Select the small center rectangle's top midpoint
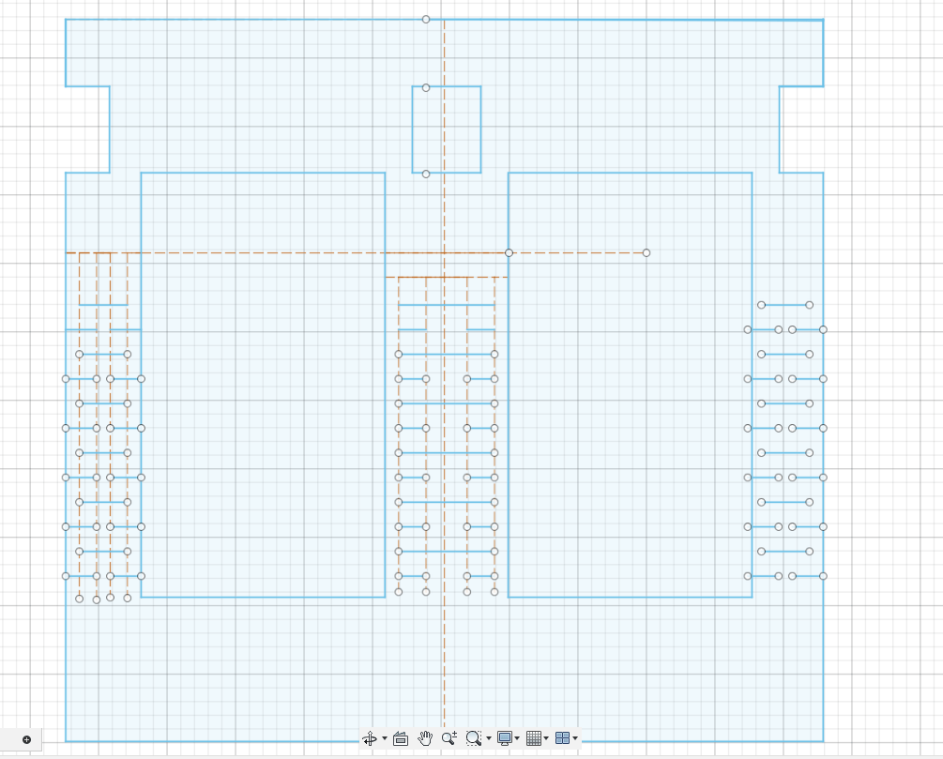Screen dimensions: 943x759 426,87
